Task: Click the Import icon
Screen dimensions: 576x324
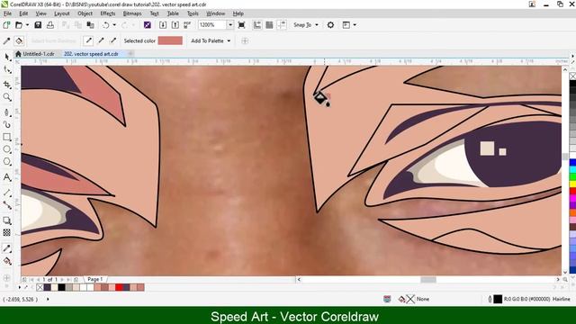Action: [163, 25]
